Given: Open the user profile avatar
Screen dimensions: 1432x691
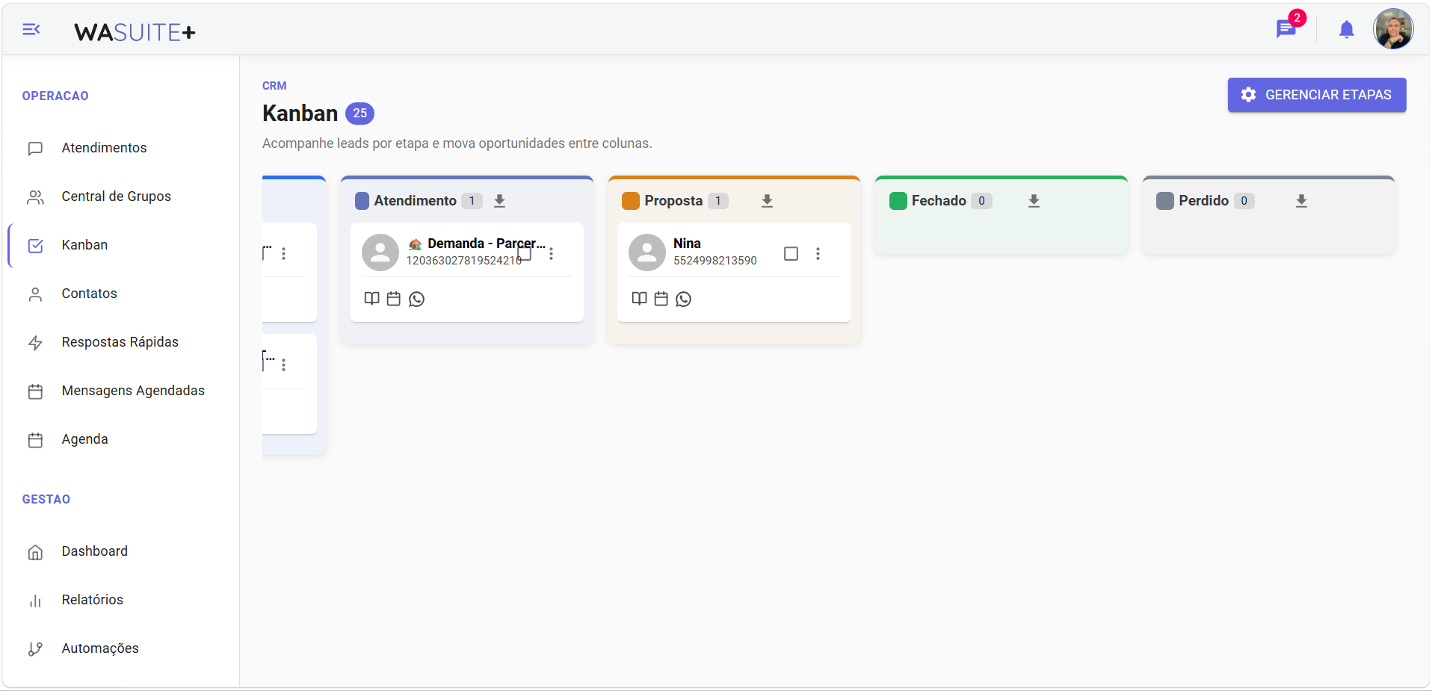Looking at the screenshot, I should 1392,29.
